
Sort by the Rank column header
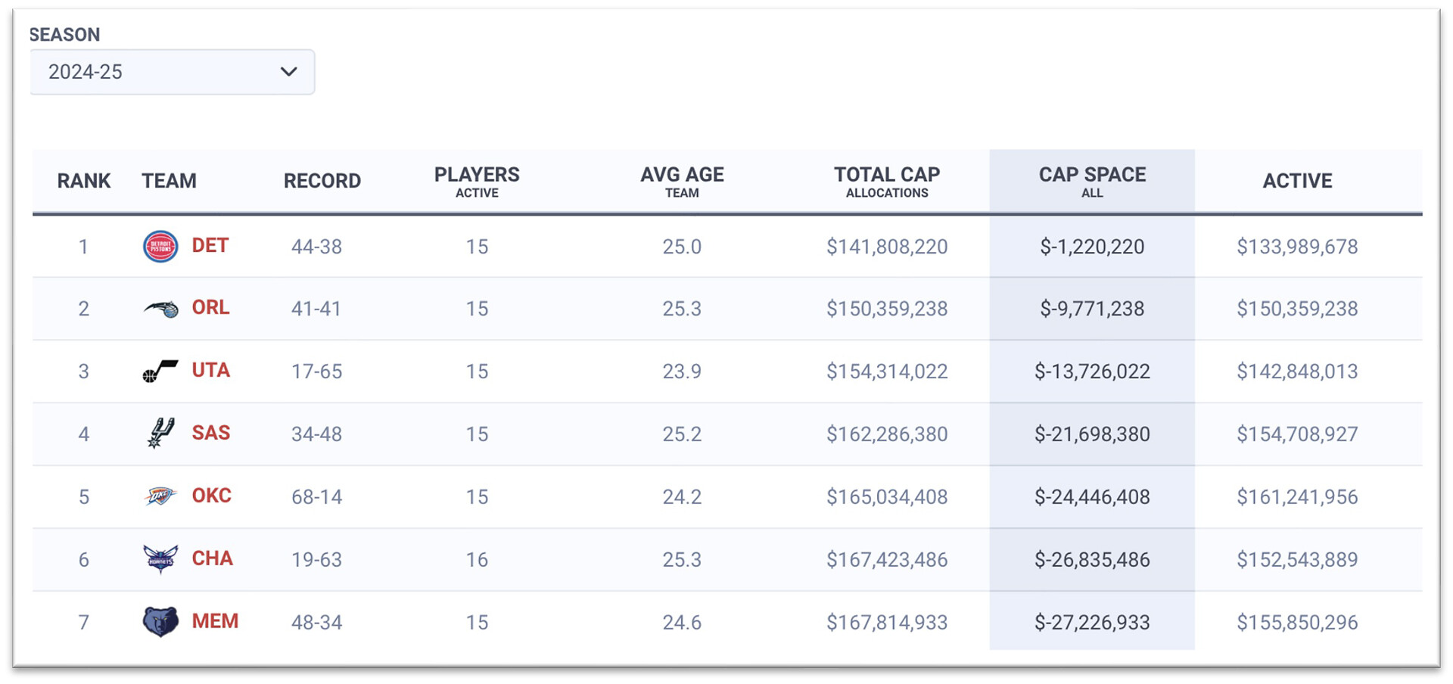pos(83,182)
